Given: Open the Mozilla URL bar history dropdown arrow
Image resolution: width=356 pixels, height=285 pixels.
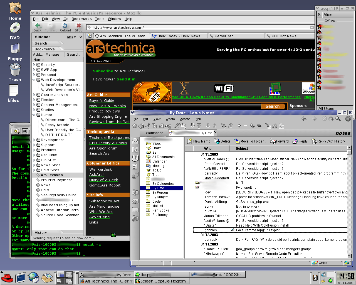Looking at the screenshot, I should click(x=312, y=27).
